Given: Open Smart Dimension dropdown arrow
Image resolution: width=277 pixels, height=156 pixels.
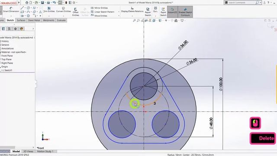Looking at the screenshot, I should [x=11, y=16].
